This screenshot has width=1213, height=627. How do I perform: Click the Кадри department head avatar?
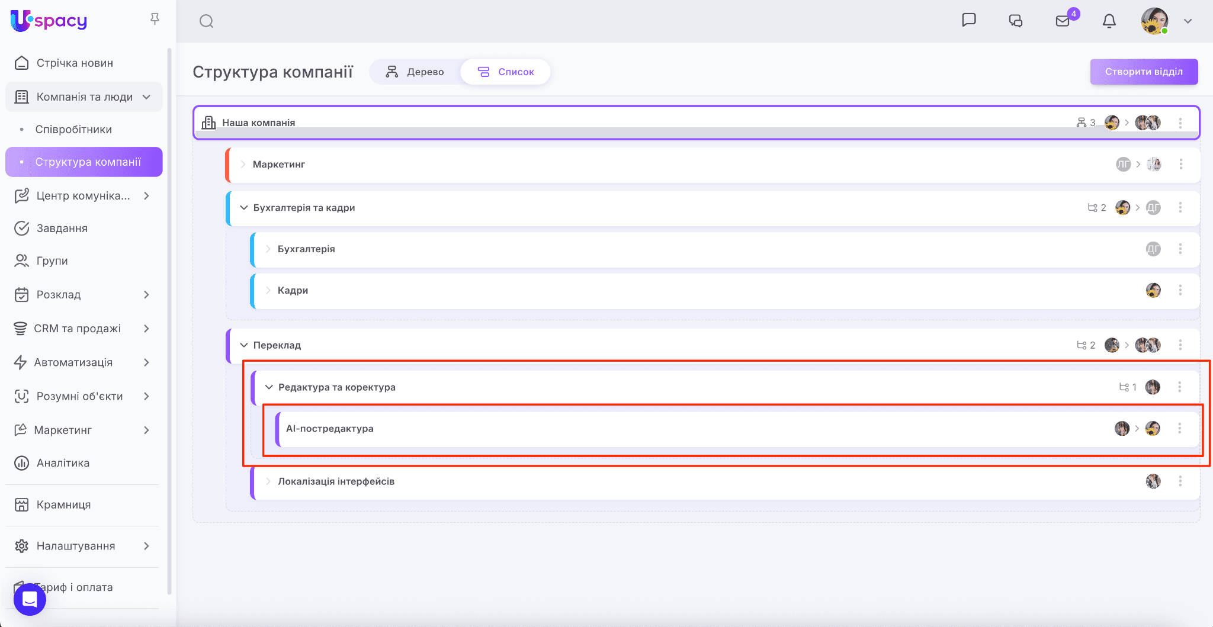(x=1153, y=290)
